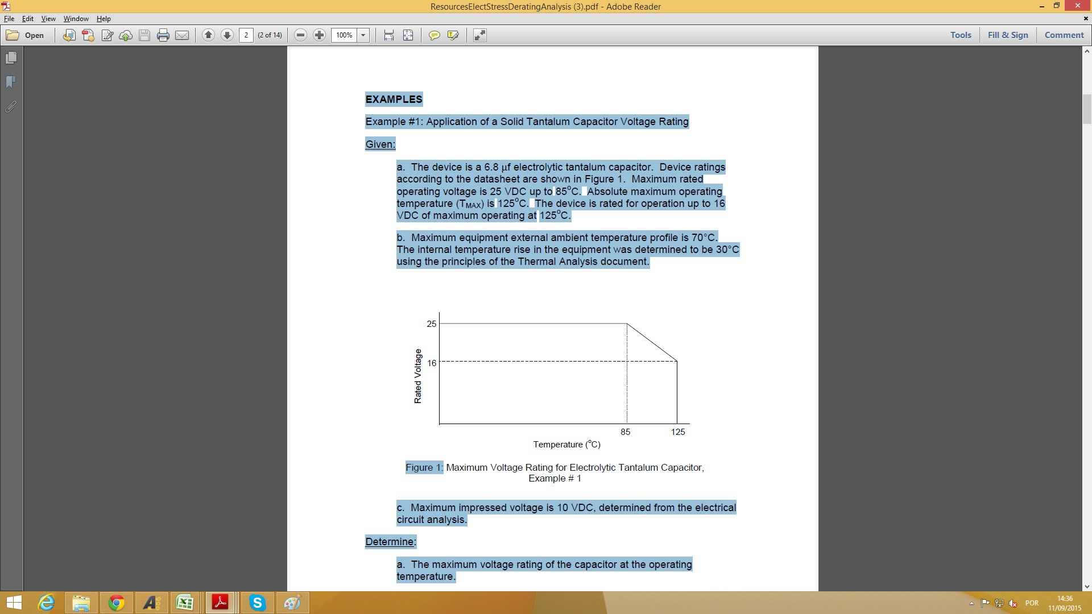The width and height of the screenshot is (1092, 614).
Task: Open the Attachments panel
Action: 10,107
